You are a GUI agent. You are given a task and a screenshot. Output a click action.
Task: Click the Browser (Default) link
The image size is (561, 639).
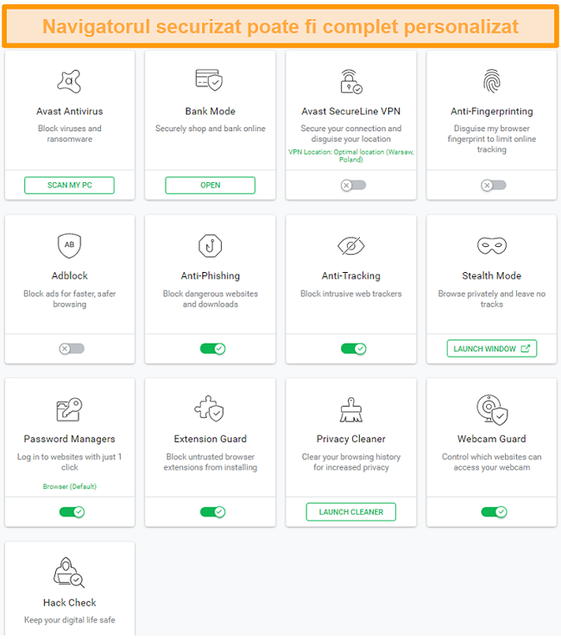(69, 486)
